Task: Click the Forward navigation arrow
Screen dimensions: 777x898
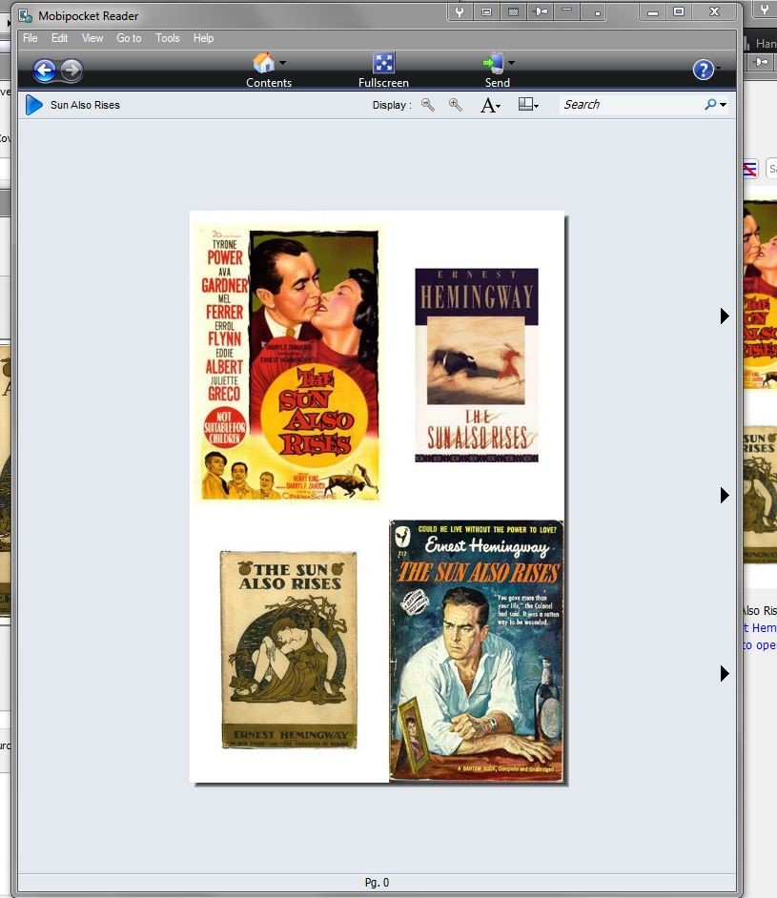Action: point(72,70)
